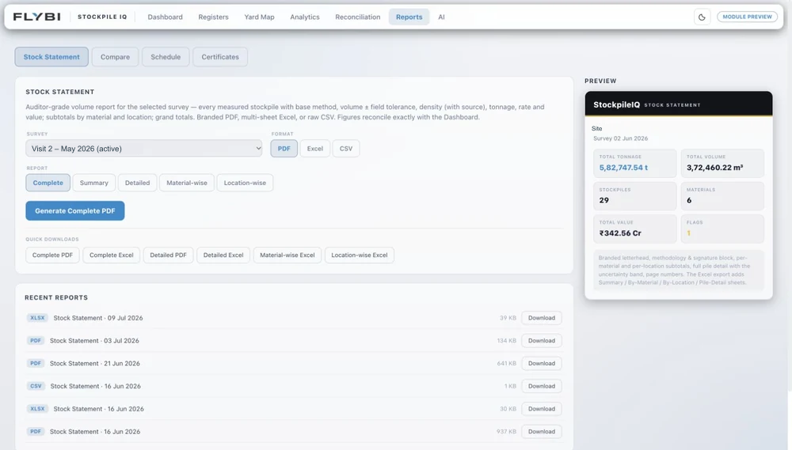This screenshot has width=792, height=450.
Task: Choose the Detailed report type
Action: [137, 183]
